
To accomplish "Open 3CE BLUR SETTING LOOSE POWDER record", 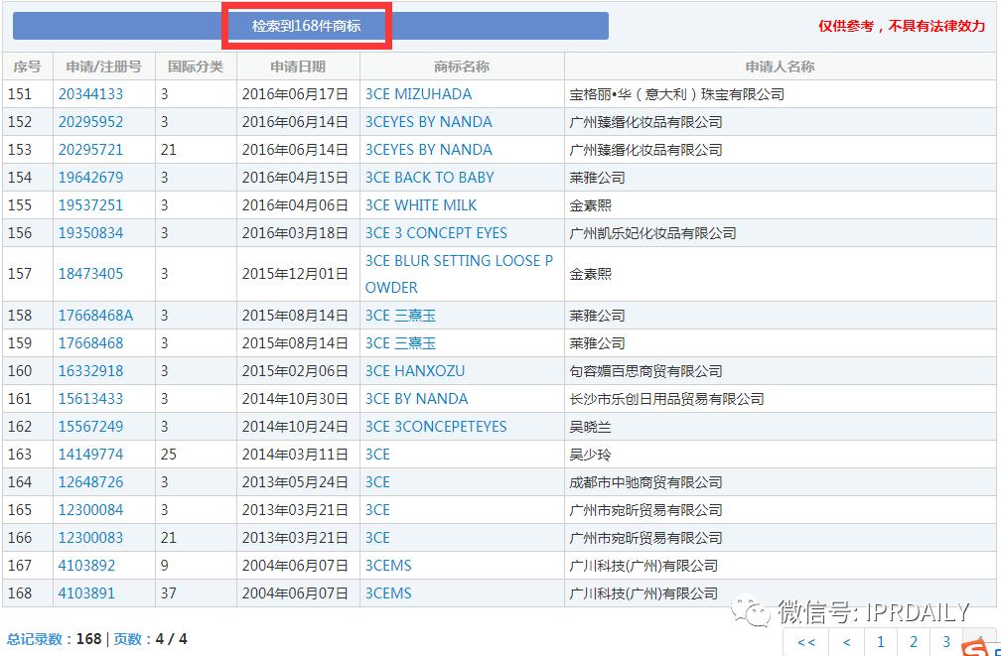I will pos(460,274).
